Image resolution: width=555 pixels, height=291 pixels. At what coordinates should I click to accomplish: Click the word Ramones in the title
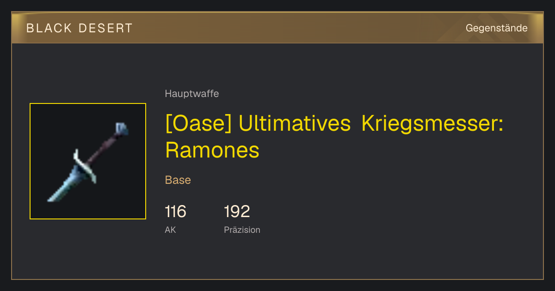point(212,150)
